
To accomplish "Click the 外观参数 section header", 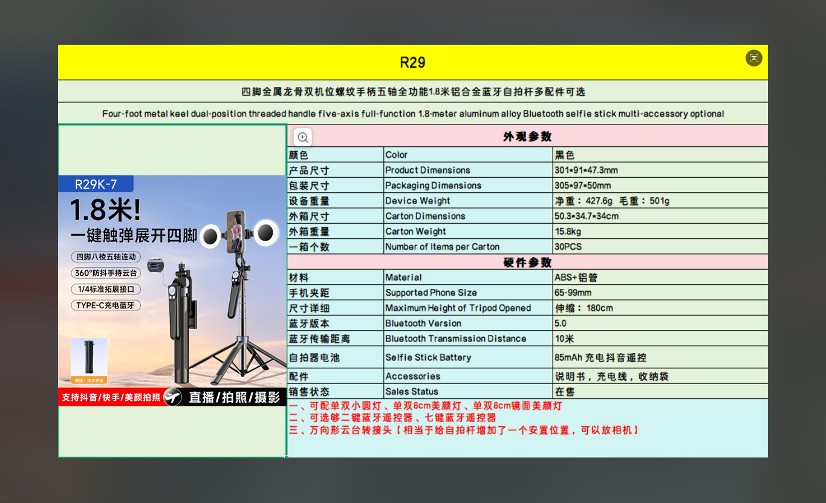I will pyautogui.click(x=527, y=137).
